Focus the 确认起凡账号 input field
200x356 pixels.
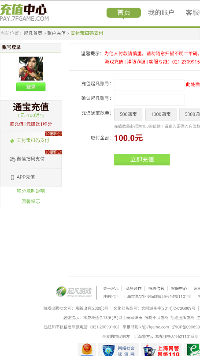pos(149,99)
